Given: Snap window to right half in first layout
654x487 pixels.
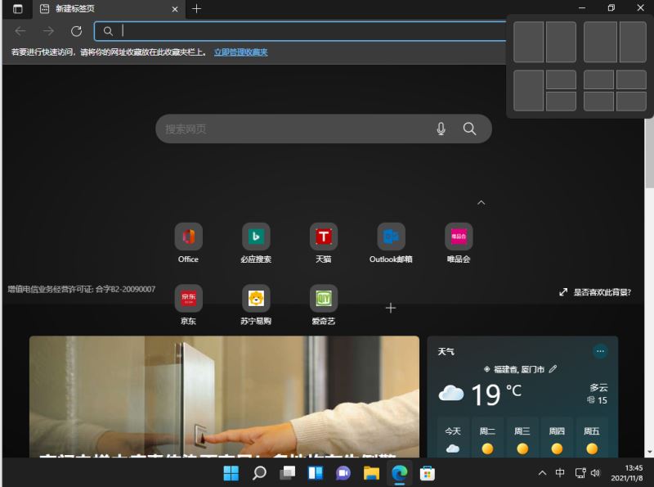Looking at the screenshot, I should 561,43.
